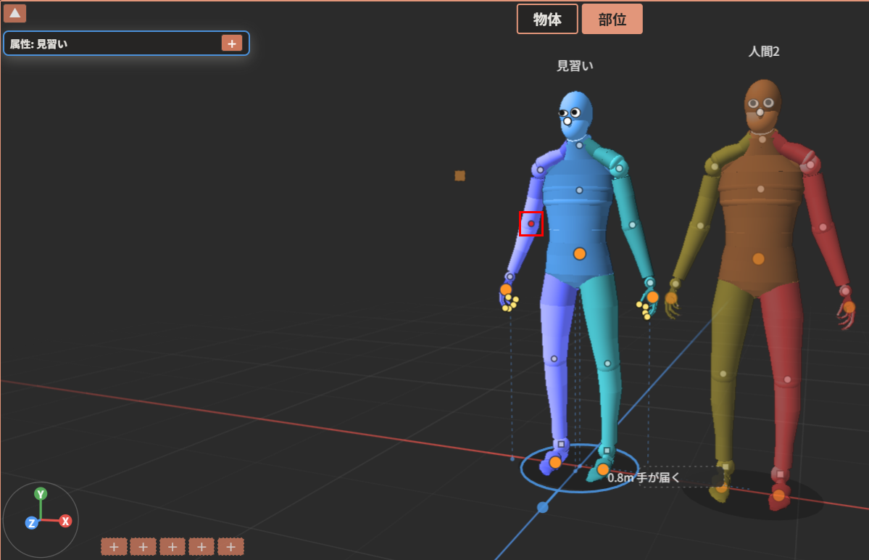The width and height of the screenshot is (869, 560).
Task: Click the blue Z axis handle on gizmo
Action: point(32,523)
